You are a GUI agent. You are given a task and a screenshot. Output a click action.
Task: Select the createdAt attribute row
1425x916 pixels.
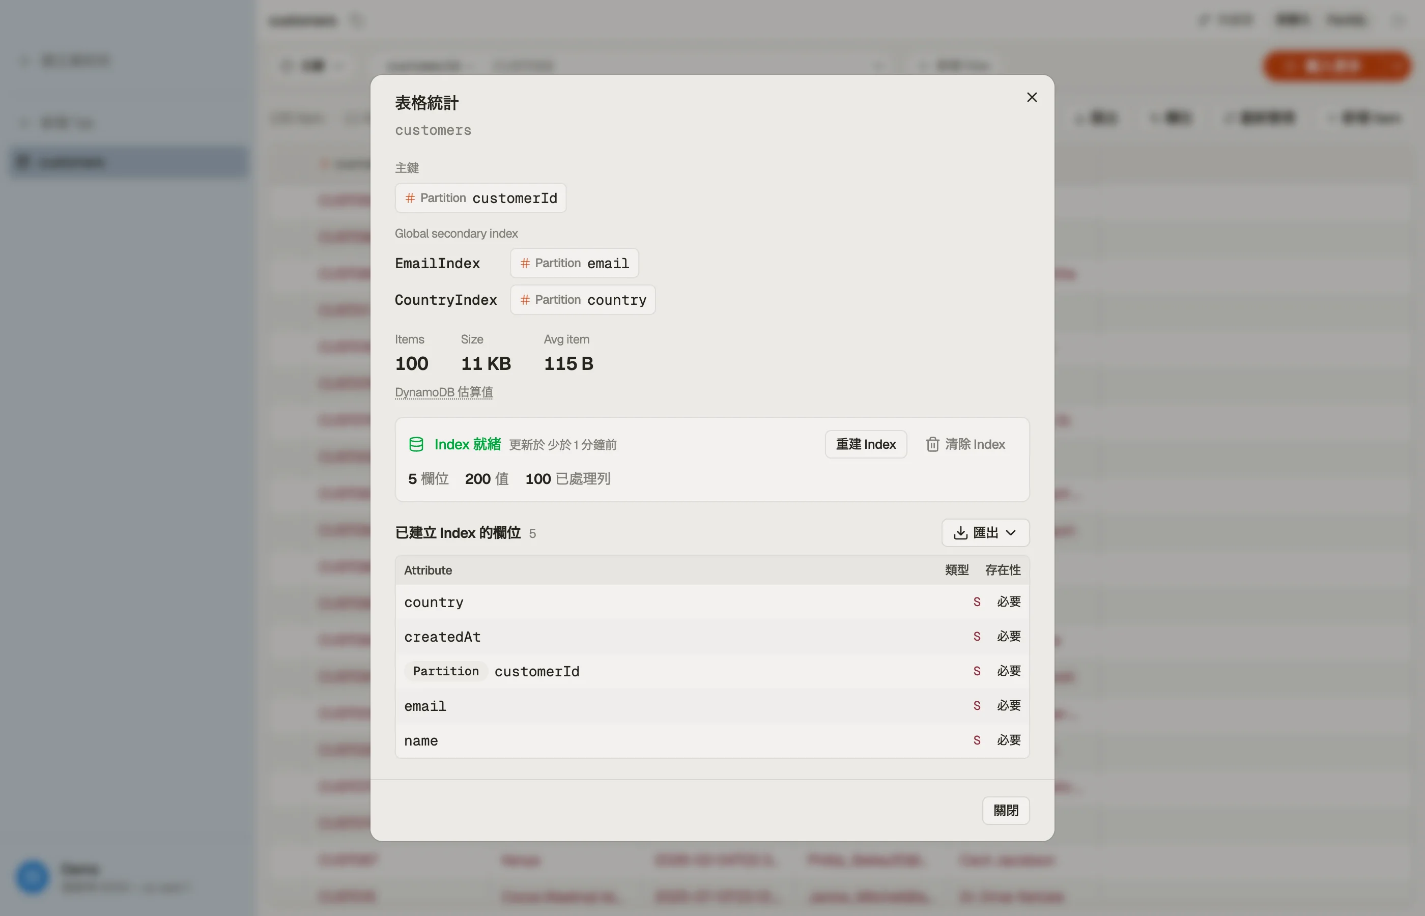coord(712,637)
